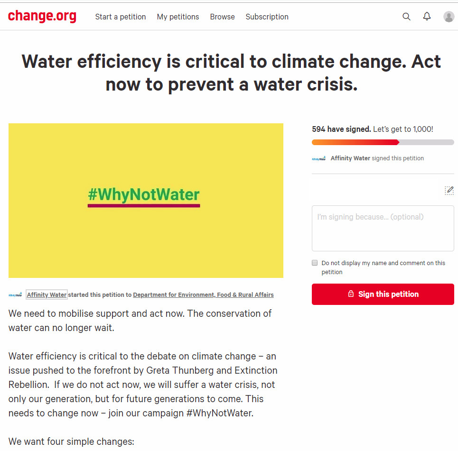Open the Browse menu item
Image resolution: width=458 pixels, height=451 pixels.
[x=222, y=17]
